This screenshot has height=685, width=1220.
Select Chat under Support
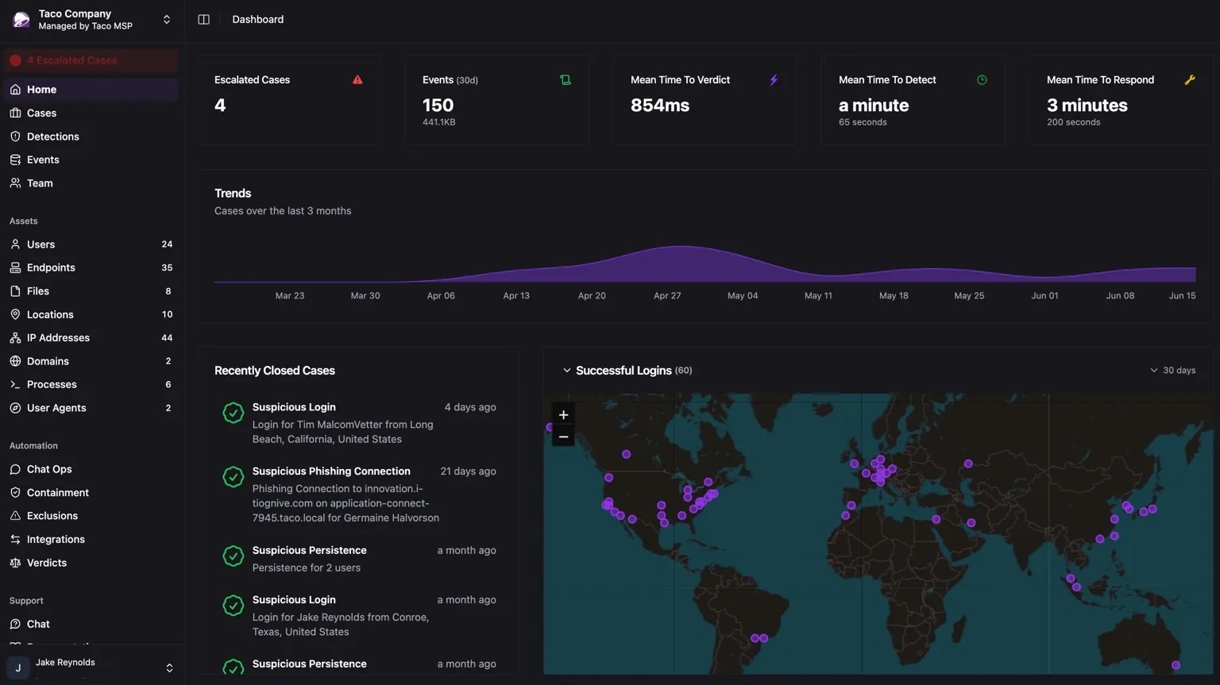pos(37,624)
